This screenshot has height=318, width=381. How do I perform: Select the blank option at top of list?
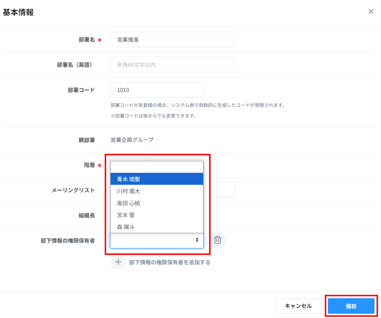(157, 167)
